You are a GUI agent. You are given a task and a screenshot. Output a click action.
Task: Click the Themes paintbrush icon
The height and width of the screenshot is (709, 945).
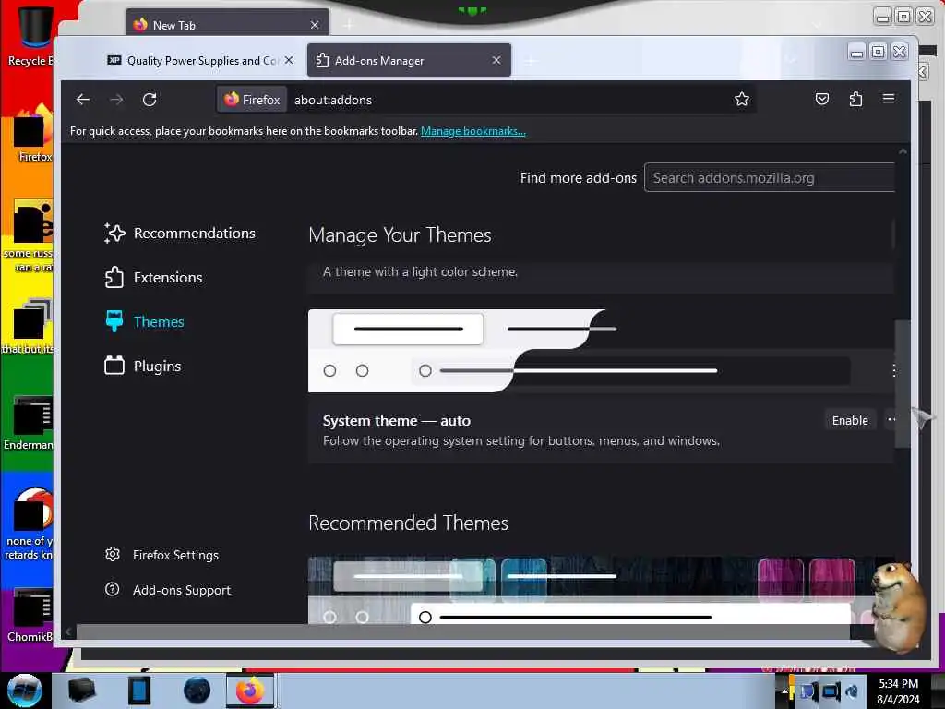[114, 321]
